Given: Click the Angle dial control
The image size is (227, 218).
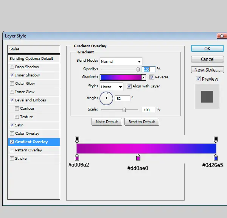Looking at the screenshot, I should (x=106, y=98).
